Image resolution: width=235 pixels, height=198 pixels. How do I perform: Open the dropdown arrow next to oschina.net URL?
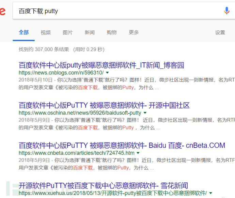tap(145, 113)
